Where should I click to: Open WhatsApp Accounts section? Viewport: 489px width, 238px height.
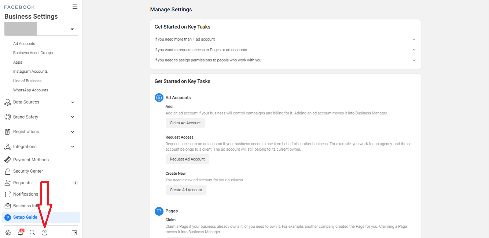tap(30, 90)
